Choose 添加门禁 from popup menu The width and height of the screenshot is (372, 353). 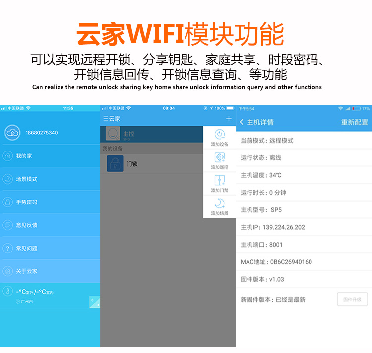pyautogui.click(x=220, y=184)
